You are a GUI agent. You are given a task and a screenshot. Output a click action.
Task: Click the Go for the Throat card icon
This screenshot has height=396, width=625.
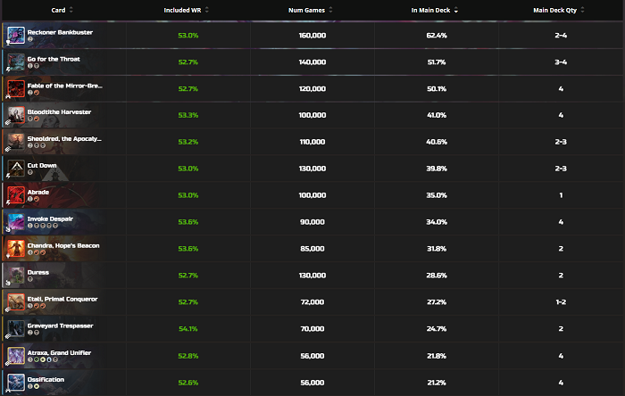(16, 62)
